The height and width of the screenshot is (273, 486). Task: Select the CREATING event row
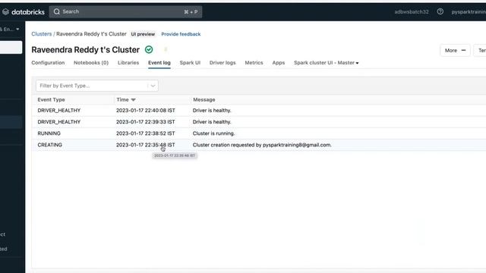[259, 145]
